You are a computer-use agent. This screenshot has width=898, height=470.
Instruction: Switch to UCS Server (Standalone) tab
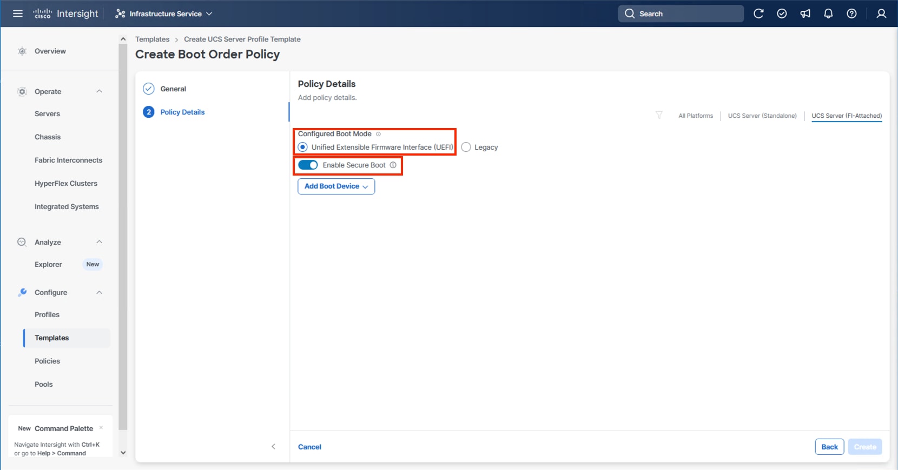[762, 116]
